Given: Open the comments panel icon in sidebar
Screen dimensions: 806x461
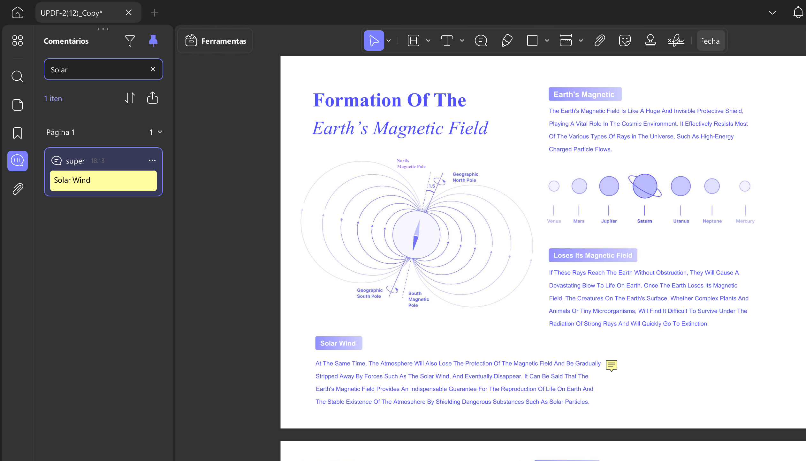Looking at the screenshot, I should 18,161.
